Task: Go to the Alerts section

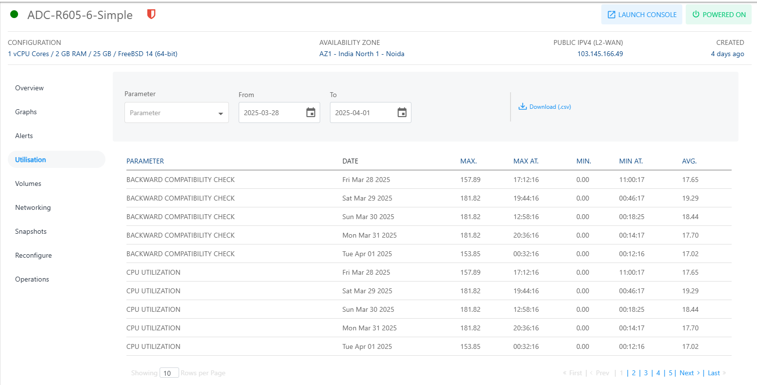Action: (x=24, y=136)
